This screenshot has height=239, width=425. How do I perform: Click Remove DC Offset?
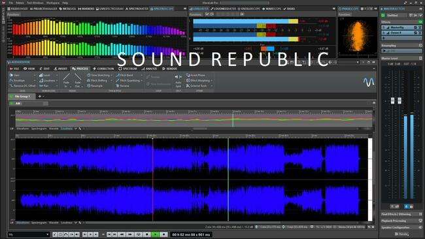pos(22,86)
